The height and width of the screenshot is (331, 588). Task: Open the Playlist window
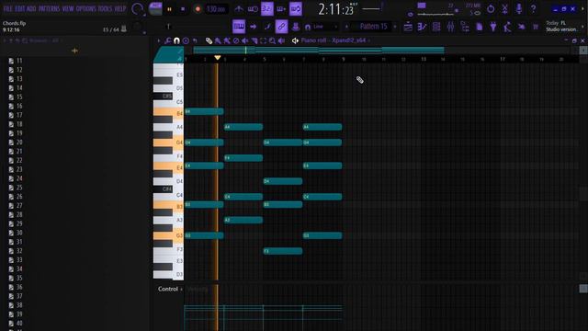click(x=408, y=27)
